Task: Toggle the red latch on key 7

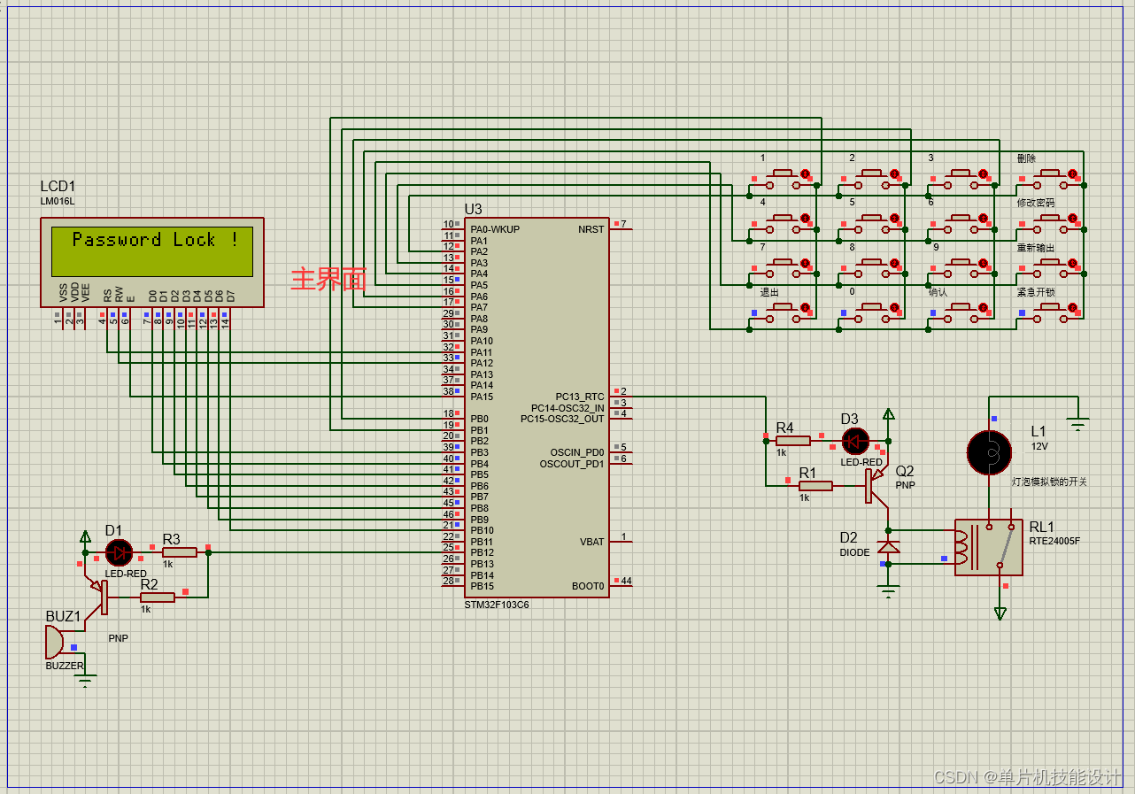Action: [x=805, y=263]
